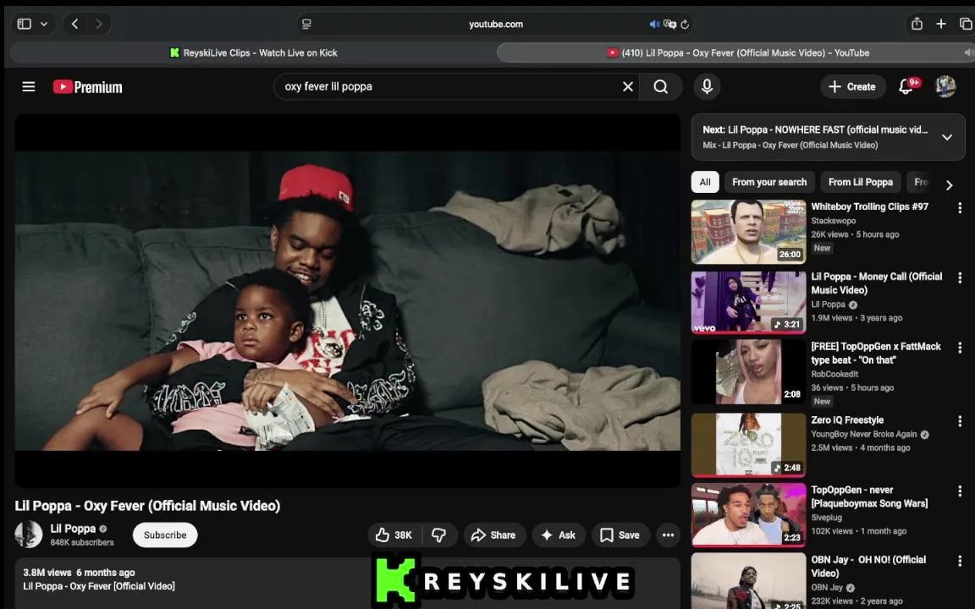The width and height of the screenshot is (975, 609).
Task: Open options for OBN Jay - OH NO!
Action: tap(960, 561)
